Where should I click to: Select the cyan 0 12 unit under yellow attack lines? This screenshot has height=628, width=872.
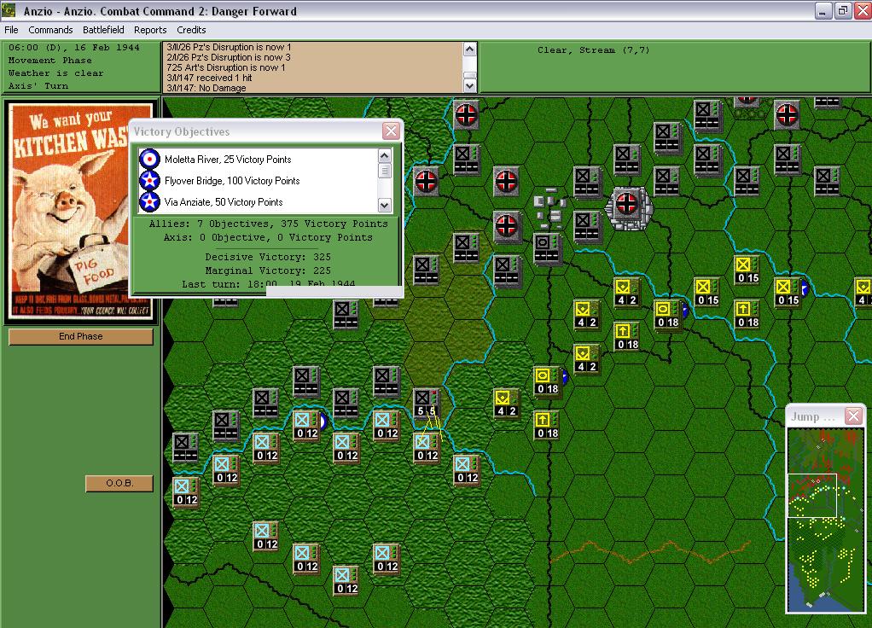[427, 448]
